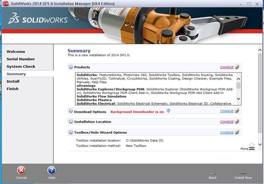
Task: Click the red Cancel X icon
Action: pos(21,170)
